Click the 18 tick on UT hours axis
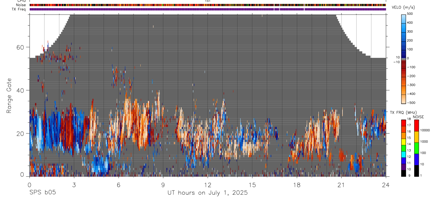Image resolution: width=434 pixels, height=200 pixels. coord(297,184)
